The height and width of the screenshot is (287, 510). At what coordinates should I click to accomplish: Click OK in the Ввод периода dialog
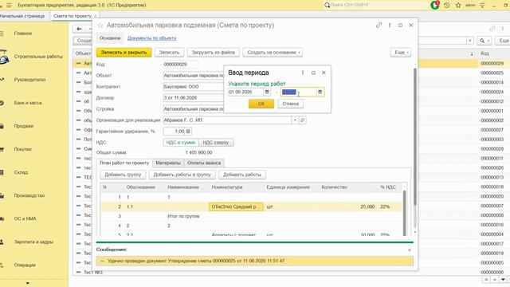coord(261,104)
